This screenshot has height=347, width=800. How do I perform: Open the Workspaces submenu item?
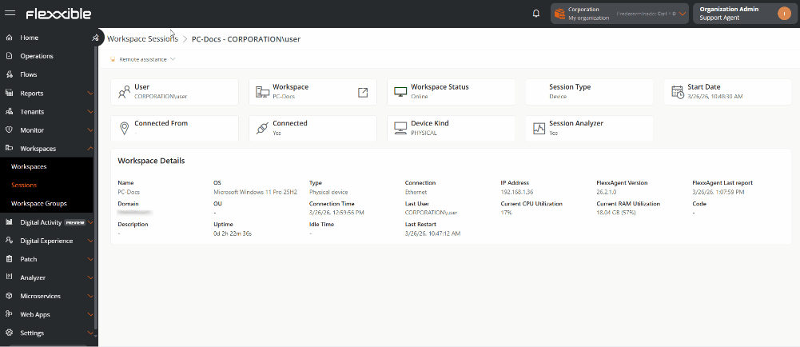point(29,167)
